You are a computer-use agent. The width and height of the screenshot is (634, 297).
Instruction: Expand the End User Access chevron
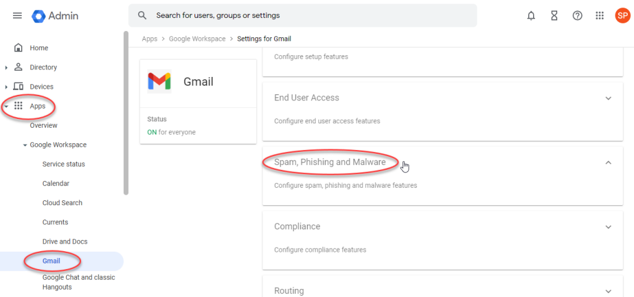pyautogui.click(x=608, y=98)
